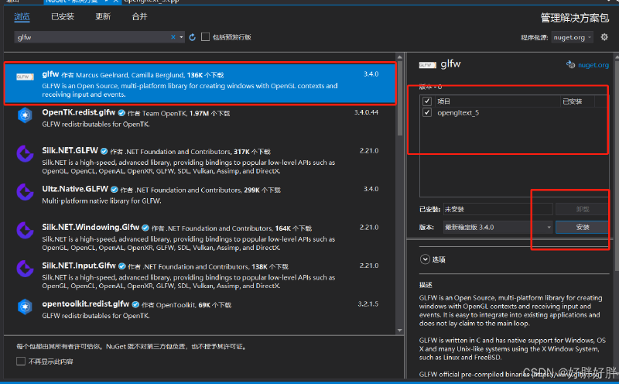Click the 描述 description heading
Viewport: 619px width, 384px height.
click(x=426, y=285)
